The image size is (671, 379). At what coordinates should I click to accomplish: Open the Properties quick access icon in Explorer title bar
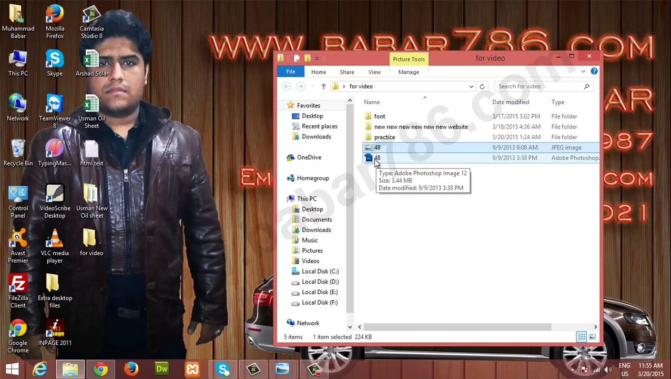pyautogui.click(x=297, y=58)
